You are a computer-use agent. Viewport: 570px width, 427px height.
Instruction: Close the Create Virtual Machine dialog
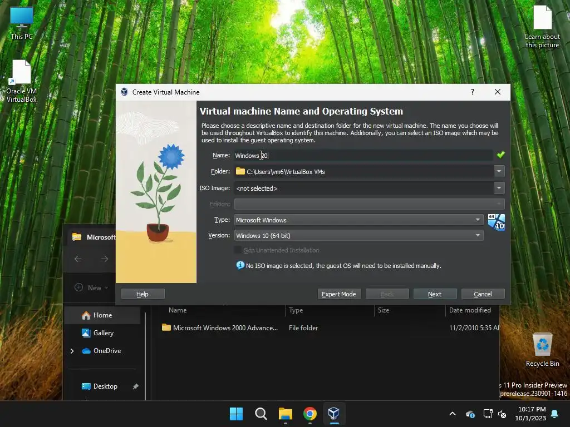[497, 92]
